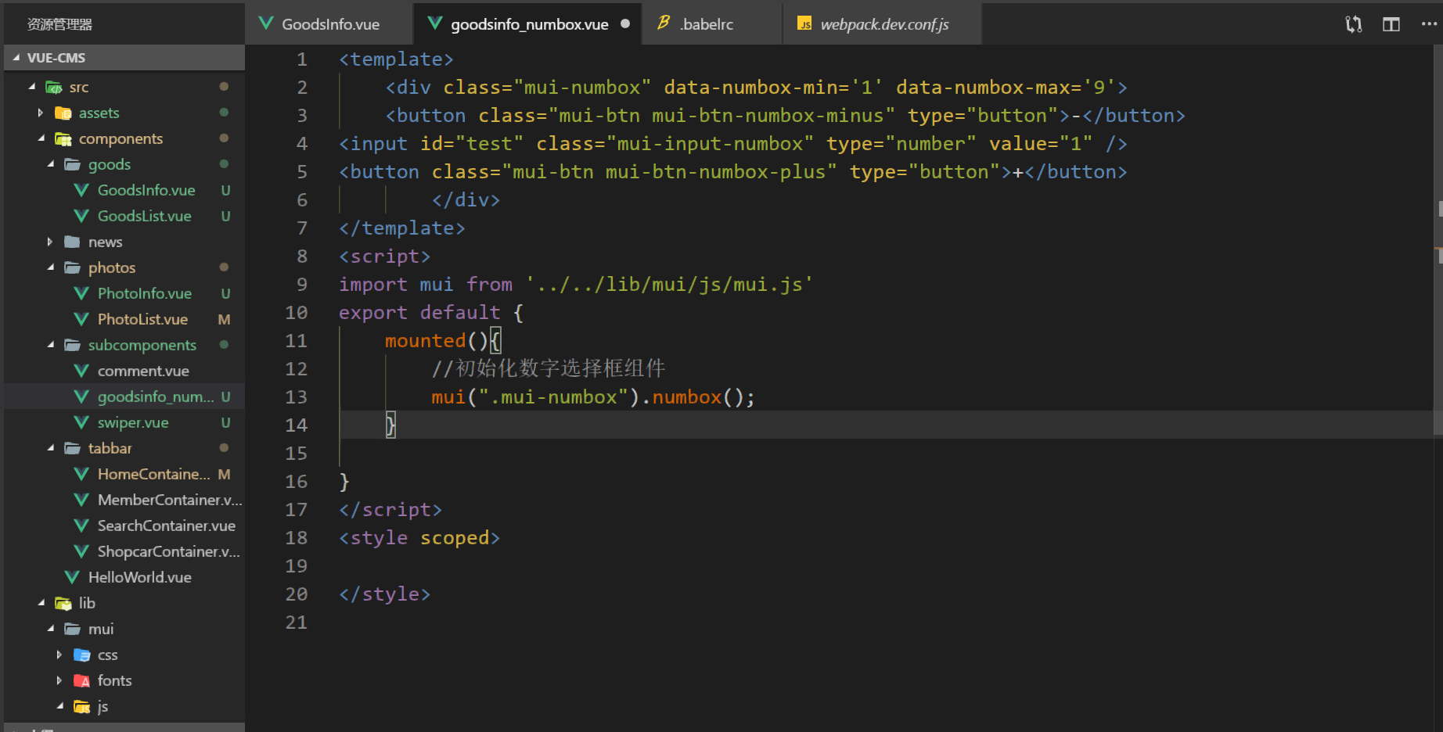Collapse the lib folder arrow
This screenshot has height=732, width=1443.
click(x=41, y=603)
